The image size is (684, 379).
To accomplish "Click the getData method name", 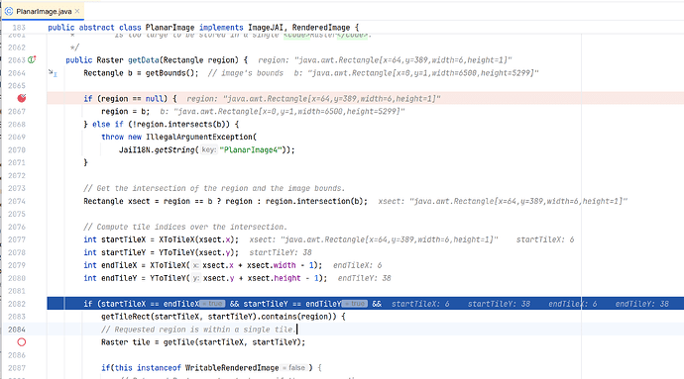I will pos(144,60).
